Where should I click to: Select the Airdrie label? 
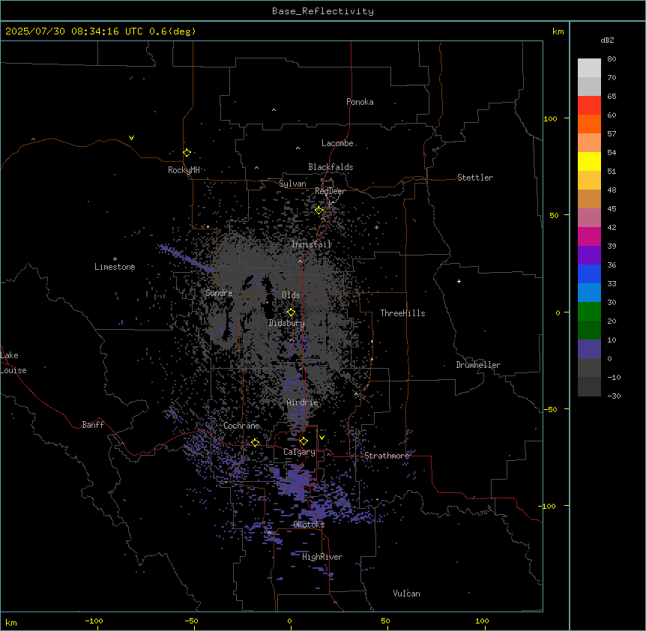303,402
